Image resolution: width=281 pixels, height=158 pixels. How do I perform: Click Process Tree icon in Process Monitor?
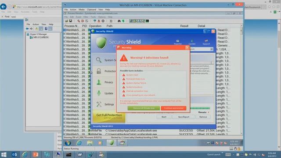111,21
